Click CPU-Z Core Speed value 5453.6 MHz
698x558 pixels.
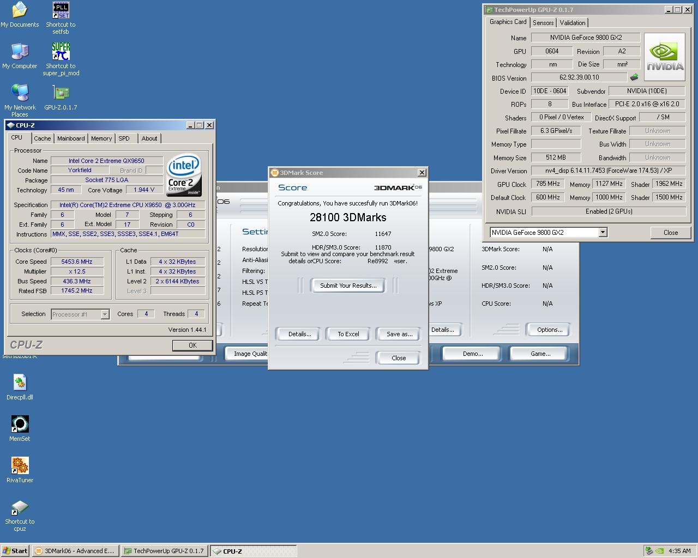(x=77, y=262)
